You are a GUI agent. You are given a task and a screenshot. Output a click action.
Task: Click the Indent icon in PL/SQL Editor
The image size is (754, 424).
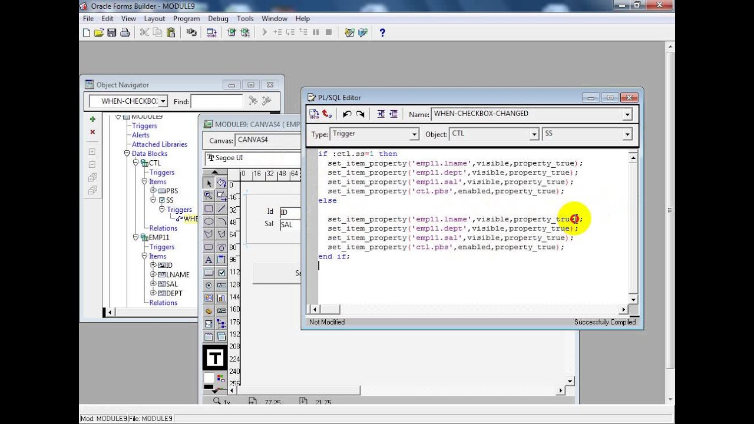pos(381,114)
